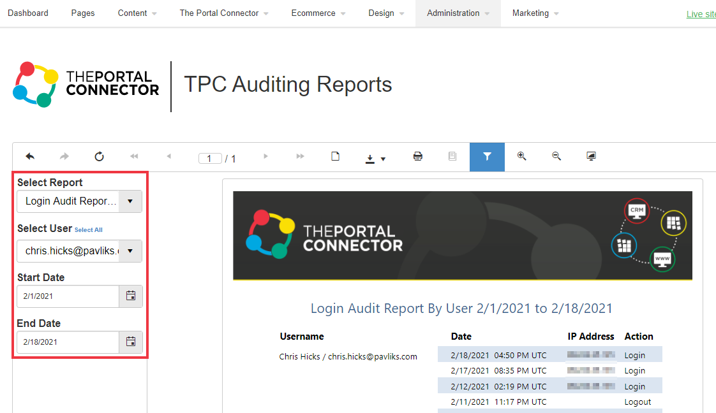716x413 pixels.
Task: Expand the Select User dropdown arrow
Action: click(130, 250)
